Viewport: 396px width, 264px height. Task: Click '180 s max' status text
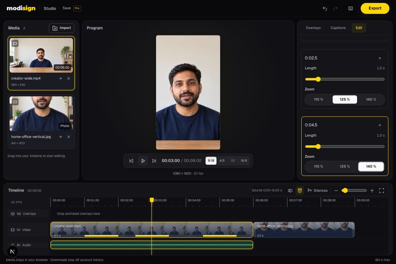point(383,260)
